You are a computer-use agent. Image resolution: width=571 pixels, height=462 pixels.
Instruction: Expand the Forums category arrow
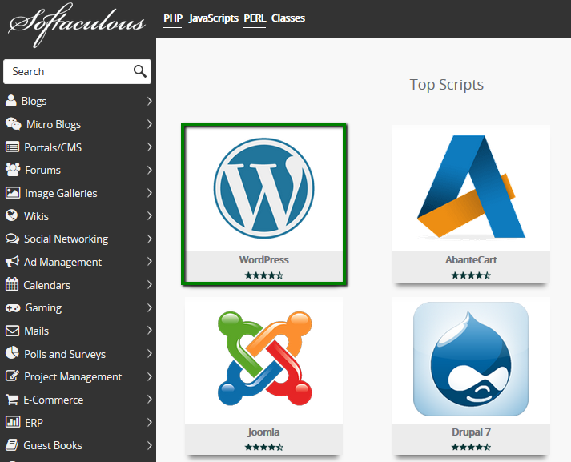(x=149, y=170)
